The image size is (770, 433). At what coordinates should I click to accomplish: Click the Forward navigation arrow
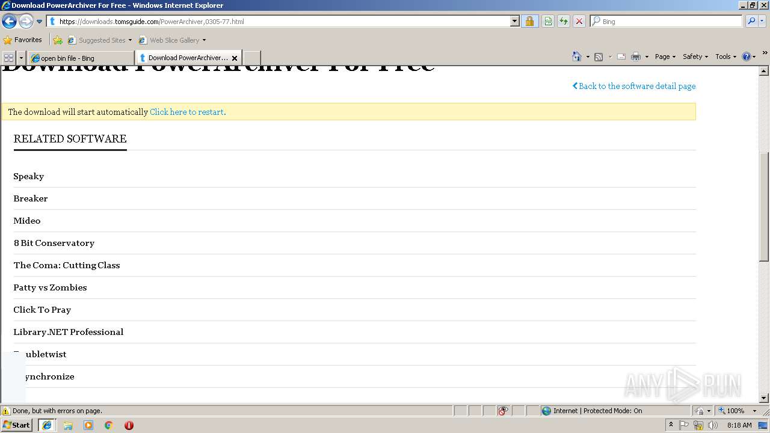26,22
